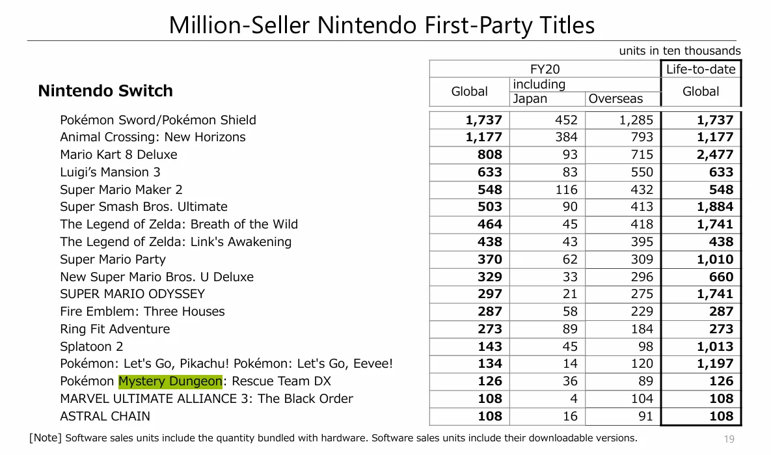Click the "Splatoon 2" title text
The width and height of the screenshot is (771, 455).
click(91, 347)
